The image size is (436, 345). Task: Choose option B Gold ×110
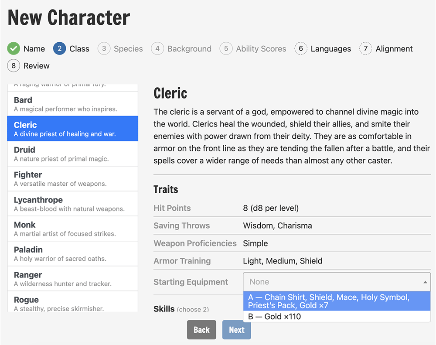pos(337,317)
